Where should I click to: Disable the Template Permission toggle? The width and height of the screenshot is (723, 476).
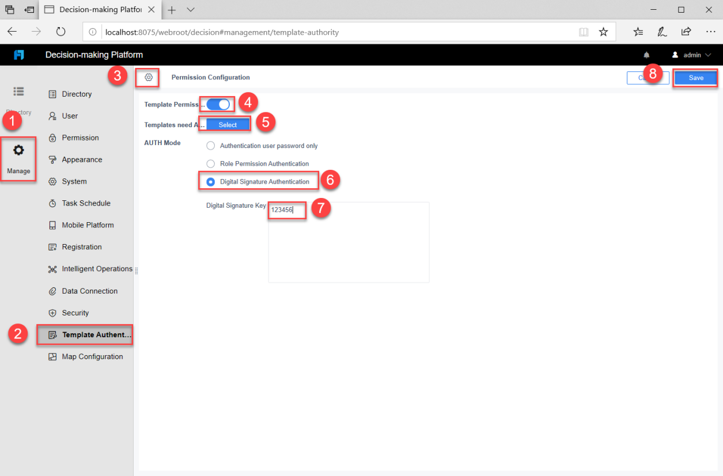click(x=217, y=104)
